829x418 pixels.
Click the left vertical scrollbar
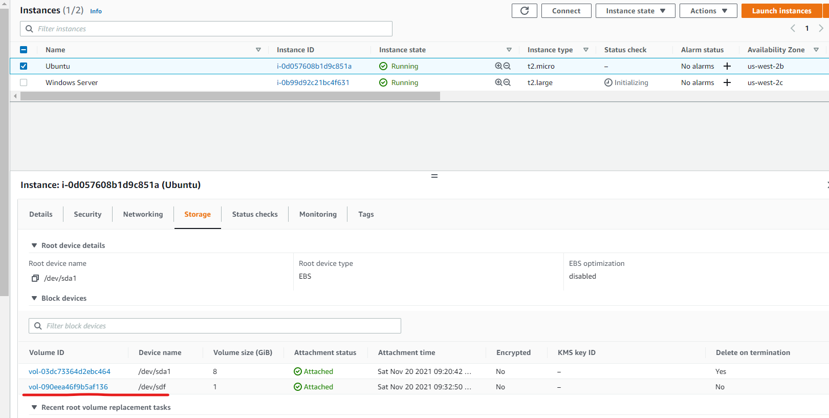coord(5,151)
